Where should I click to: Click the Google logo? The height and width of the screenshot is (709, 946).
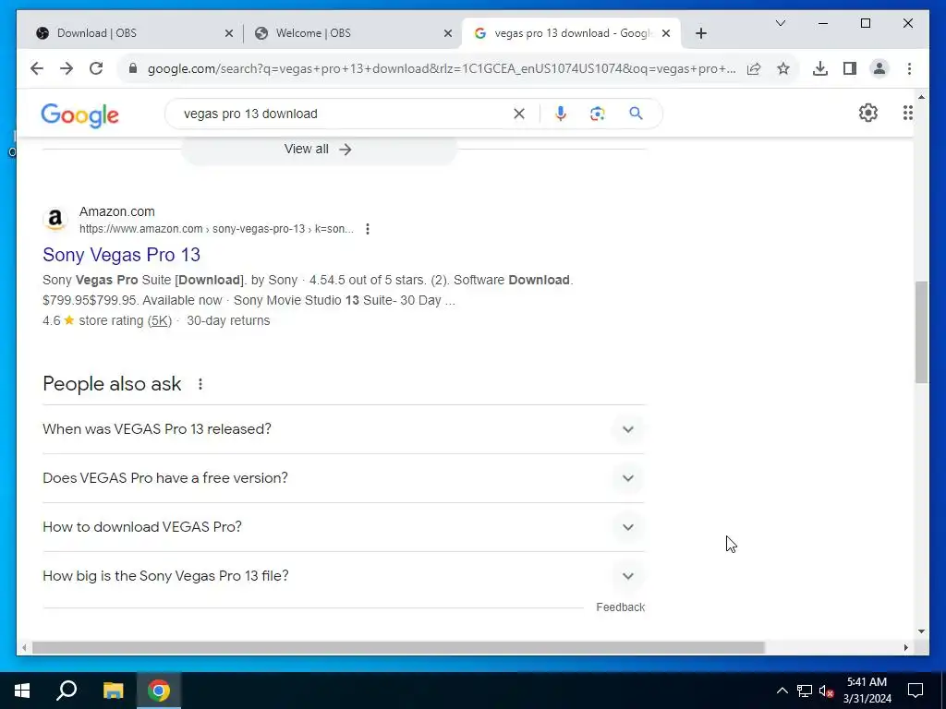[x=79, y=114]
